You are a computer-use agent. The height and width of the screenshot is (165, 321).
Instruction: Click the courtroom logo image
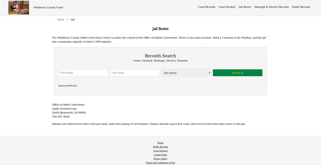point(19,7)
